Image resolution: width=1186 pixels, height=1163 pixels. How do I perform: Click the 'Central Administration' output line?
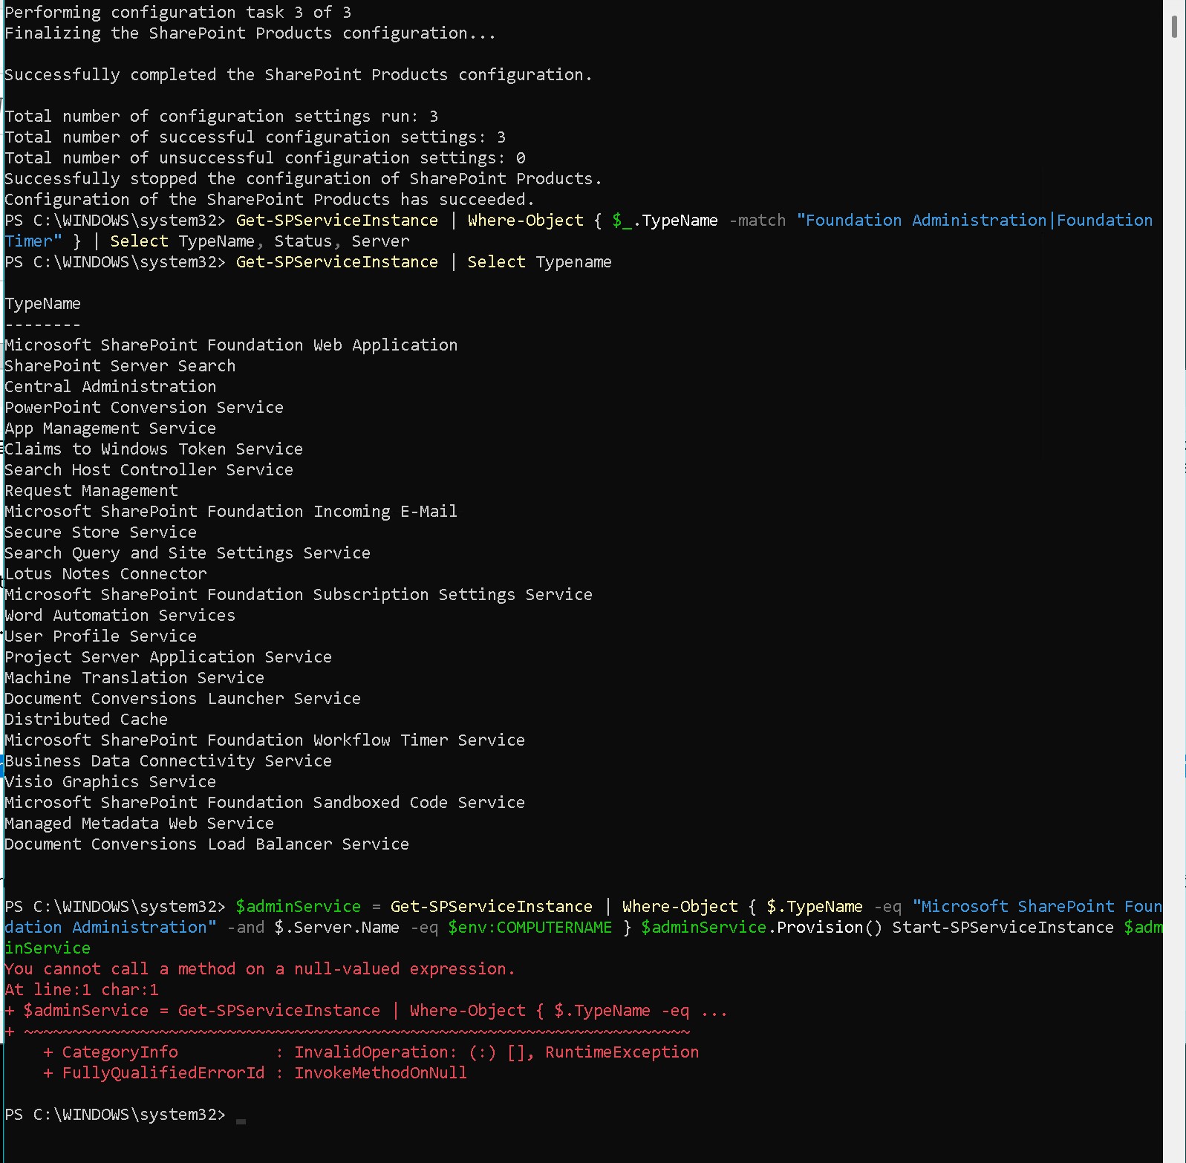coord(111,387)
